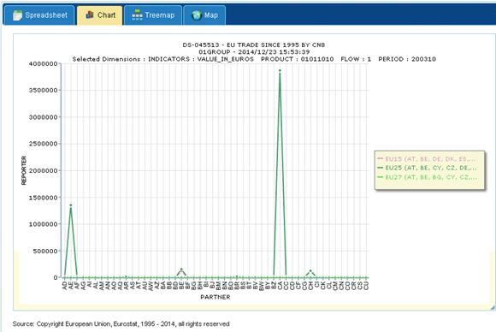Click the bar chart icon on Chart tab

point(90,15)
